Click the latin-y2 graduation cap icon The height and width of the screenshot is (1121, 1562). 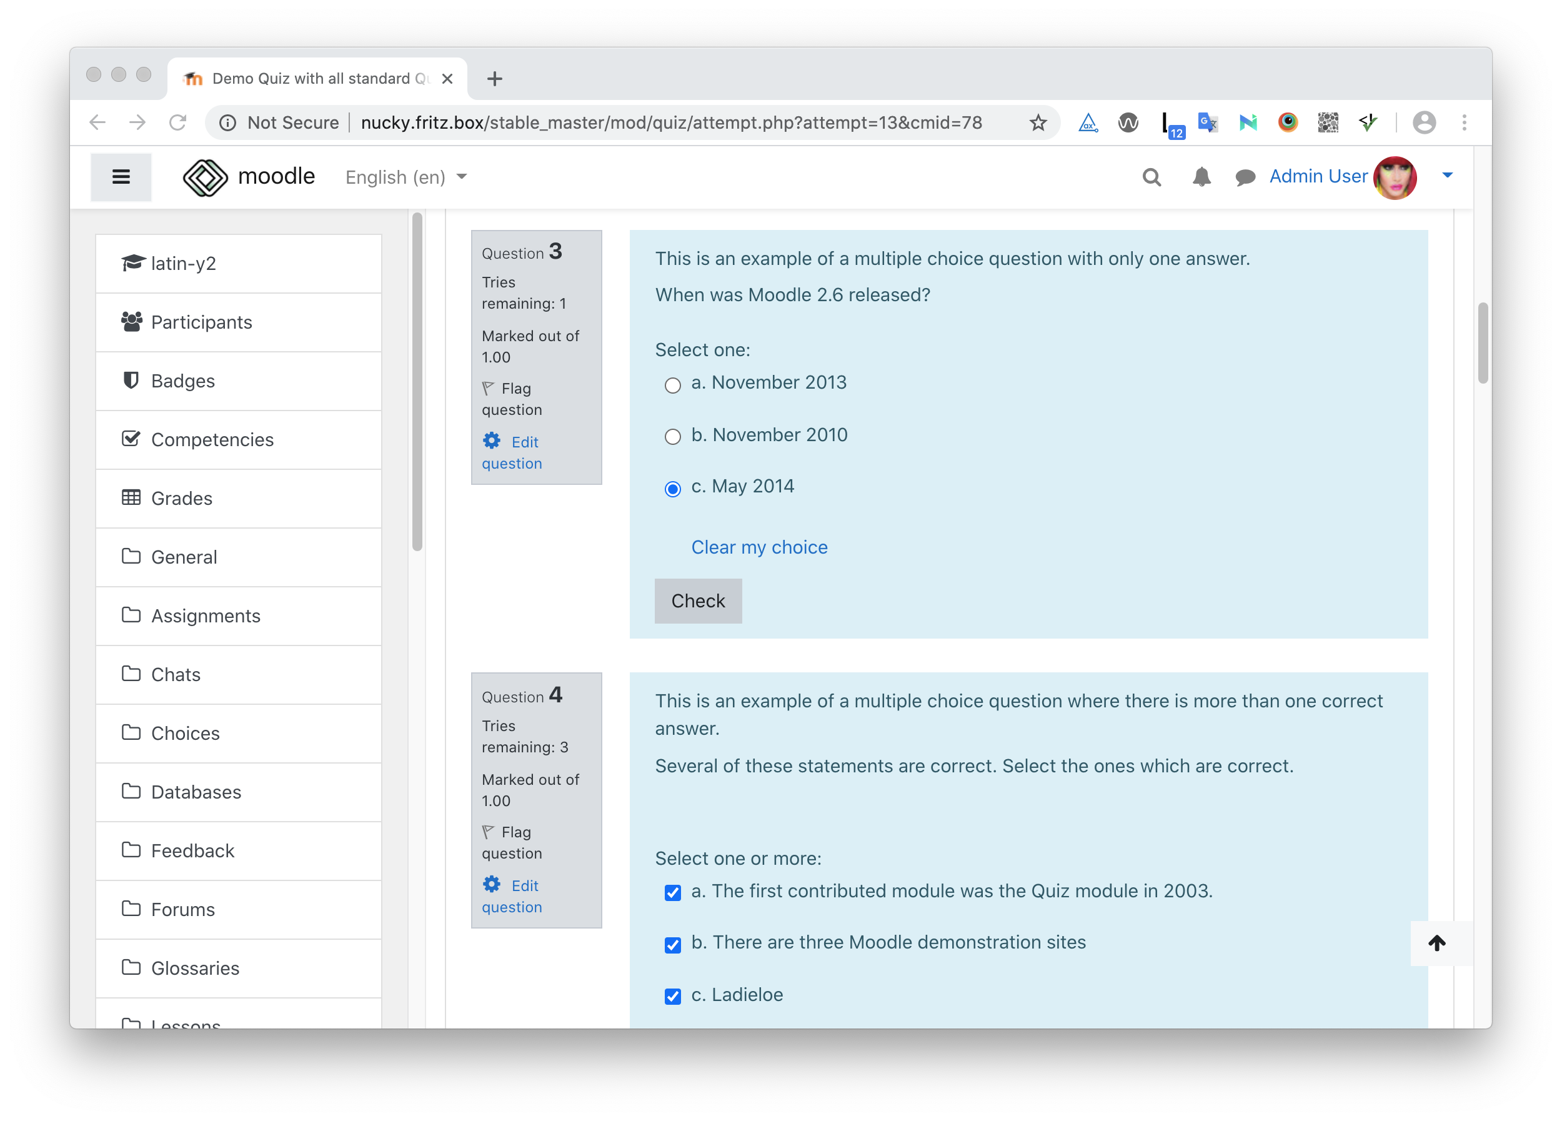[132, 263]
